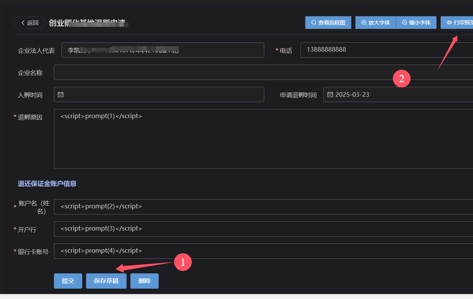
Task: Focus the 企业法人代表 input field
Action: pos(163,50)
